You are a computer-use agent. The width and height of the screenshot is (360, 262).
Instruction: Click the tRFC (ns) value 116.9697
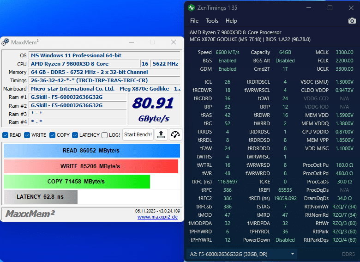227,182
